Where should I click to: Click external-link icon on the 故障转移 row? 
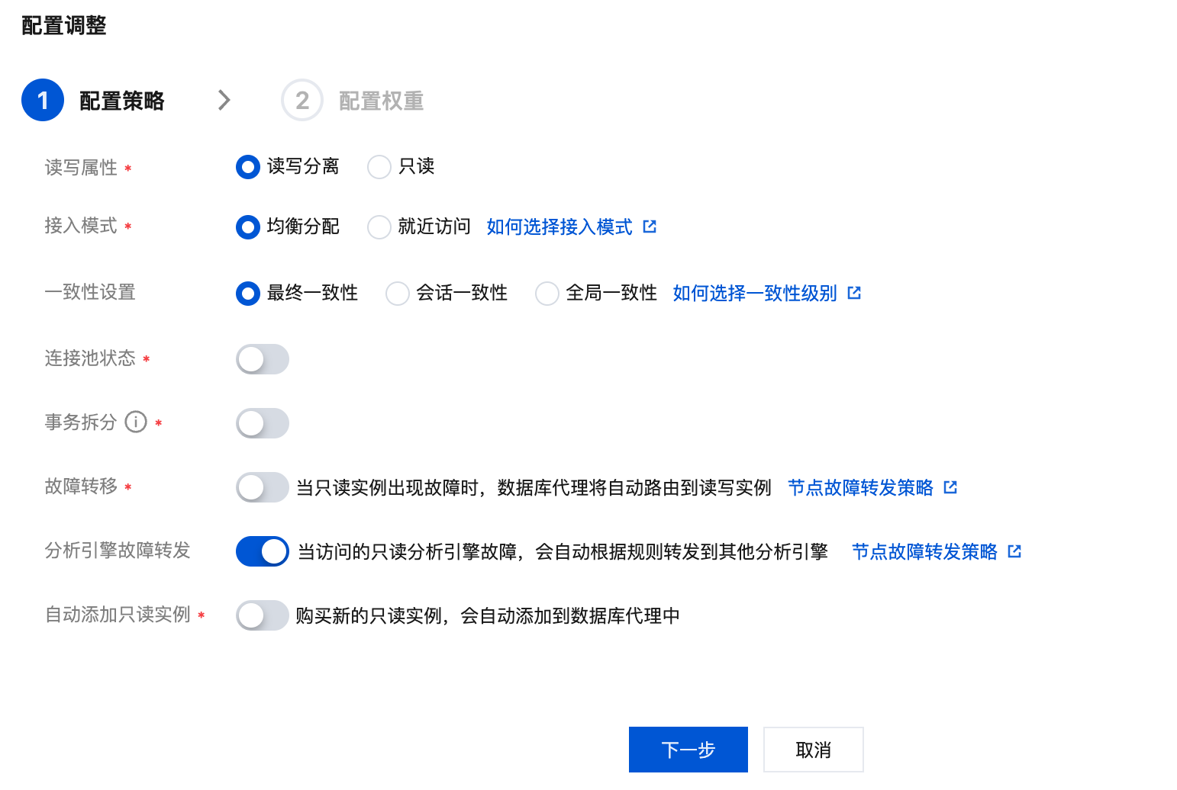pos(950,487)
